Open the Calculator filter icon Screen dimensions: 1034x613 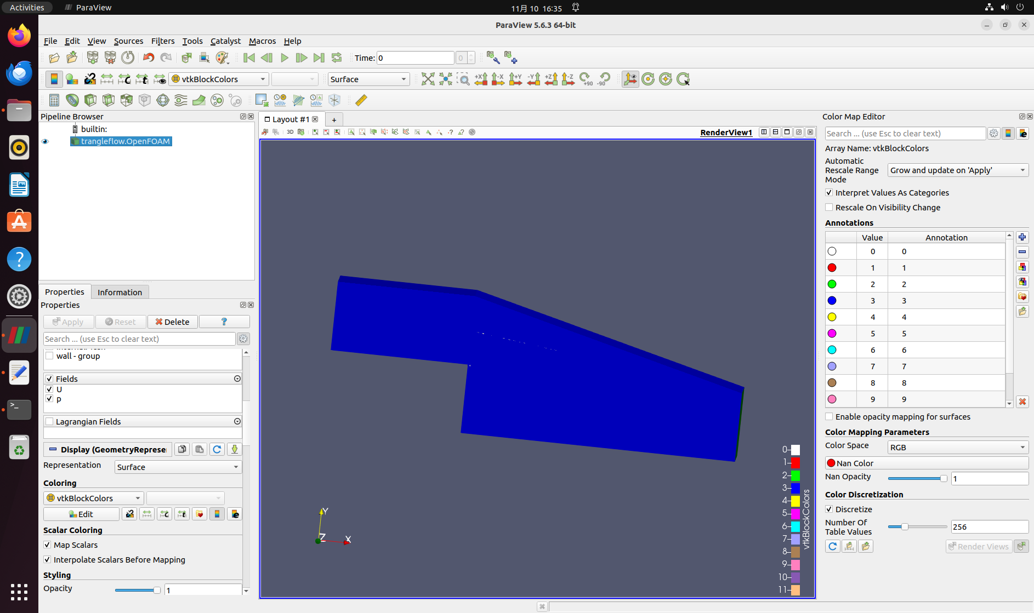[54, 100]
